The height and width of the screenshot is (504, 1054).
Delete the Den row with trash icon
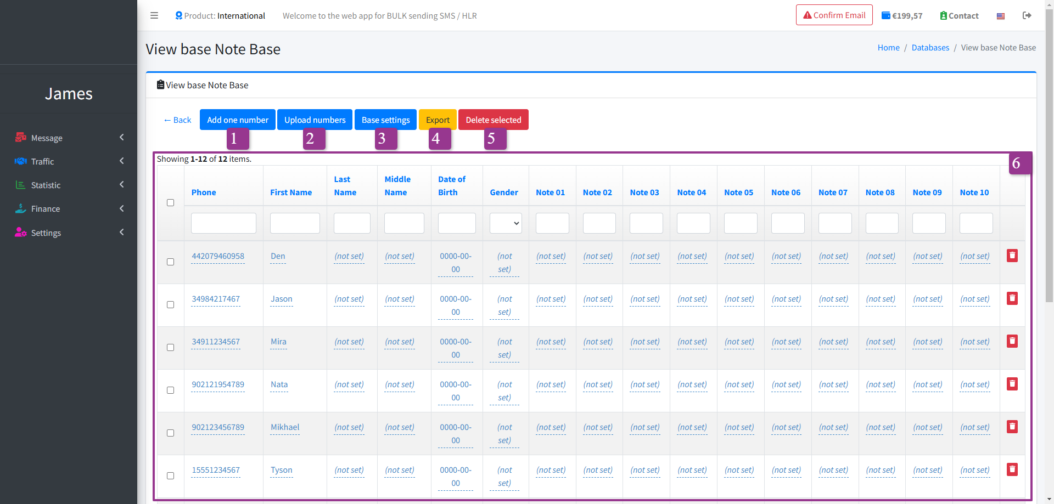click(1012, 256)
